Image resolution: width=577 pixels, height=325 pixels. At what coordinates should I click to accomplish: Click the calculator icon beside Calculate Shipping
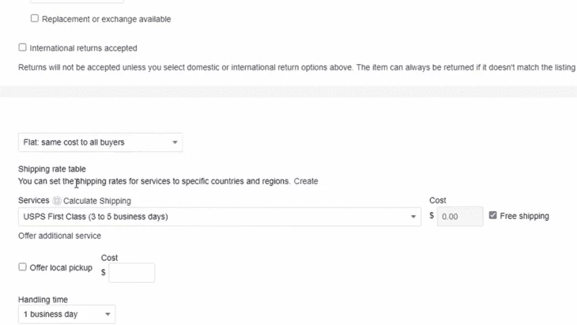57,201
